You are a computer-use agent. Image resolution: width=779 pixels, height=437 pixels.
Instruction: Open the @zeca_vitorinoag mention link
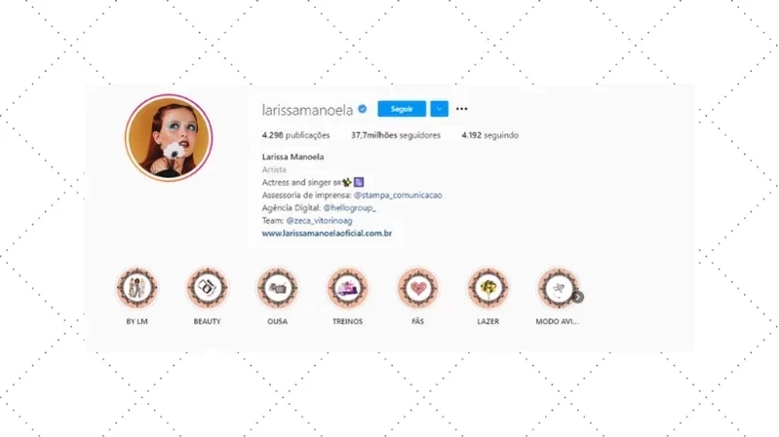click(x=319, y=221)
